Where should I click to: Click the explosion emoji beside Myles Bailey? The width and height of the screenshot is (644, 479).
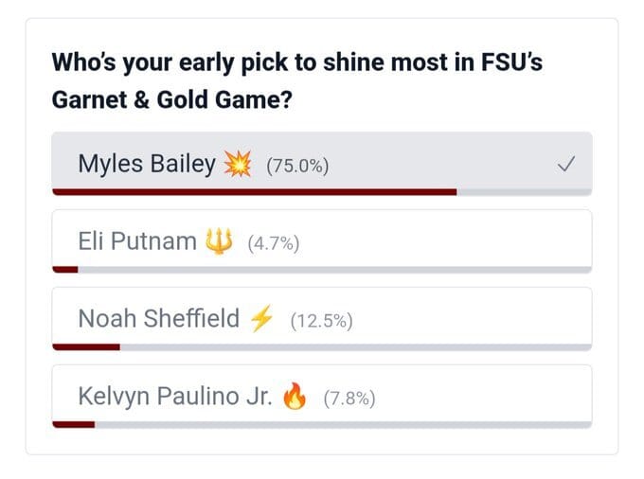pos(238,164)
